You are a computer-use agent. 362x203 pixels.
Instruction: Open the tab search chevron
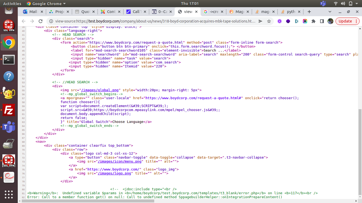tap(330, 12)
